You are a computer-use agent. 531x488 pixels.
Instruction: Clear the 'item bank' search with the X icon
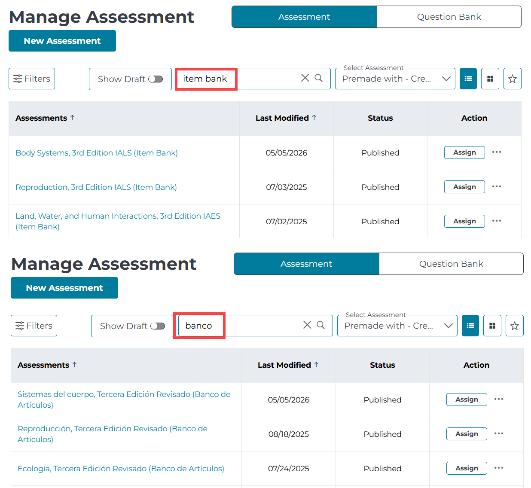[305, 78]
